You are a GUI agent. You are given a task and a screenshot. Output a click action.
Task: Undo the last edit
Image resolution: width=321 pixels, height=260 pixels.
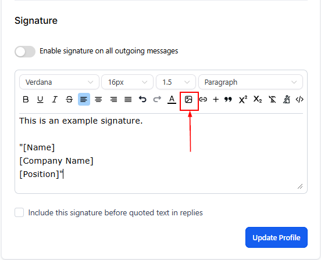click(142, 99)
